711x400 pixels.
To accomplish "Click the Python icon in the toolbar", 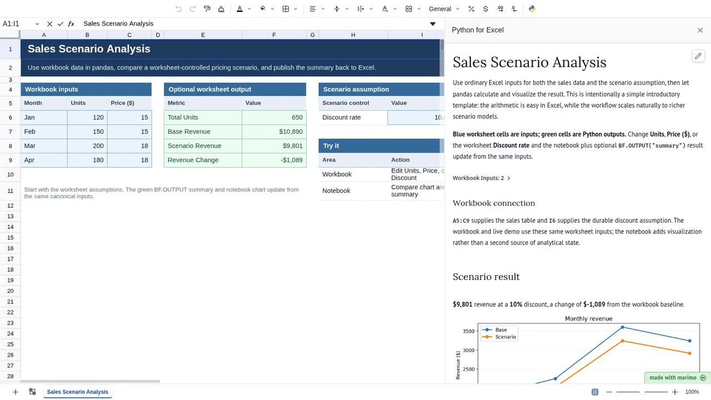I will pos(532,9).
